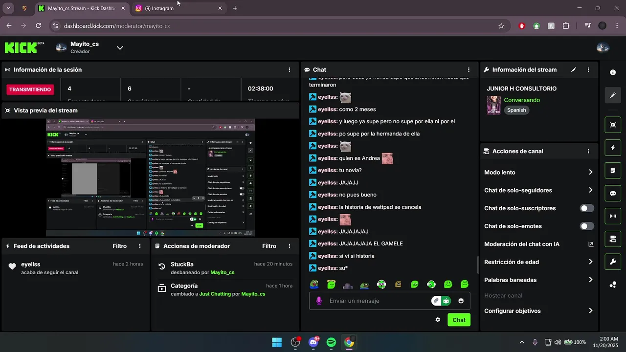Toggle the activity feed lightning sidebar icon

pos(613,148)
